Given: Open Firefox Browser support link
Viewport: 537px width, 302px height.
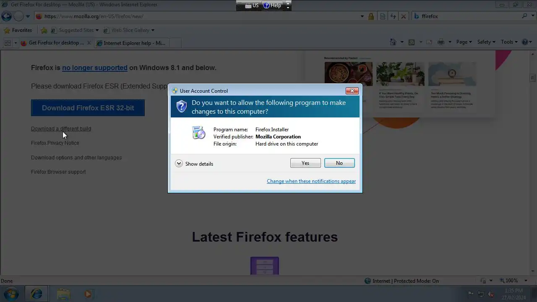Looking at the screenshot, I should point(58,172).
